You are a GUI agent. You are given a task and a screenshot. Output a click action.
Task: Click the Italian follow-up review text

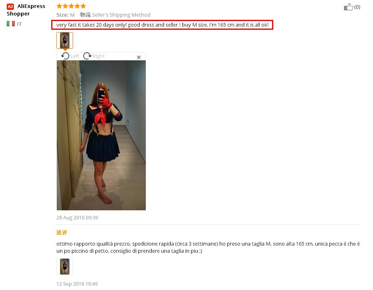[x=208, y=247]
